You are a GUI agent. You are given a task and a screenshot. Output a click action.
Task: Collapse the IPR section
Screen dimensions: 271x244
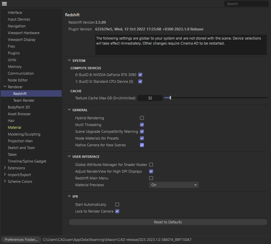coord(69,196)
